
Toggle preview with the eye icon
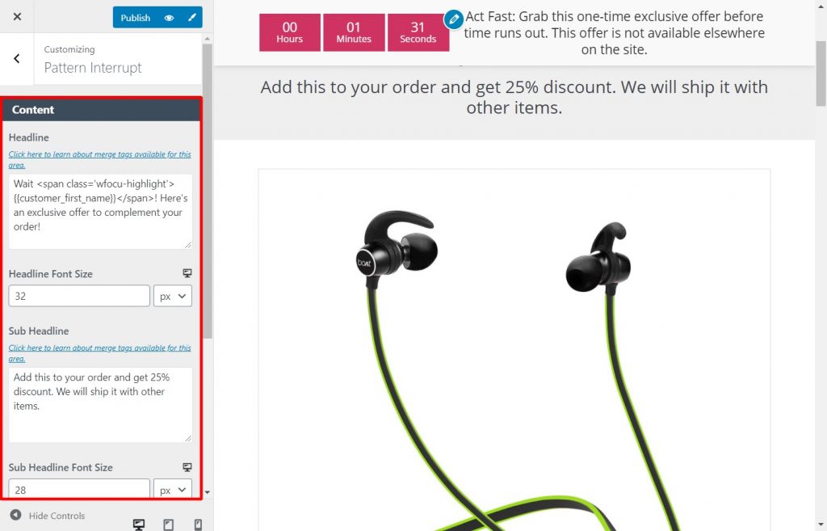tap(169, 18)
